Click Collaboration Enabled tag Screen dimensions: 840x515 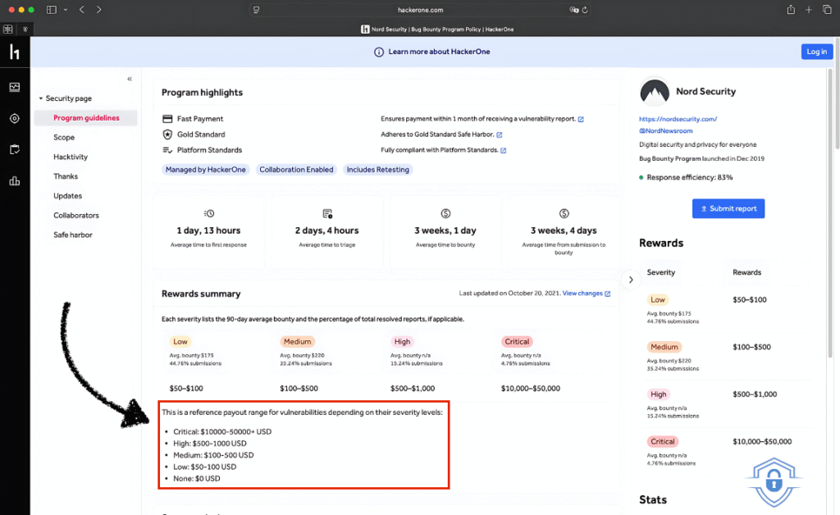(296, 170)
